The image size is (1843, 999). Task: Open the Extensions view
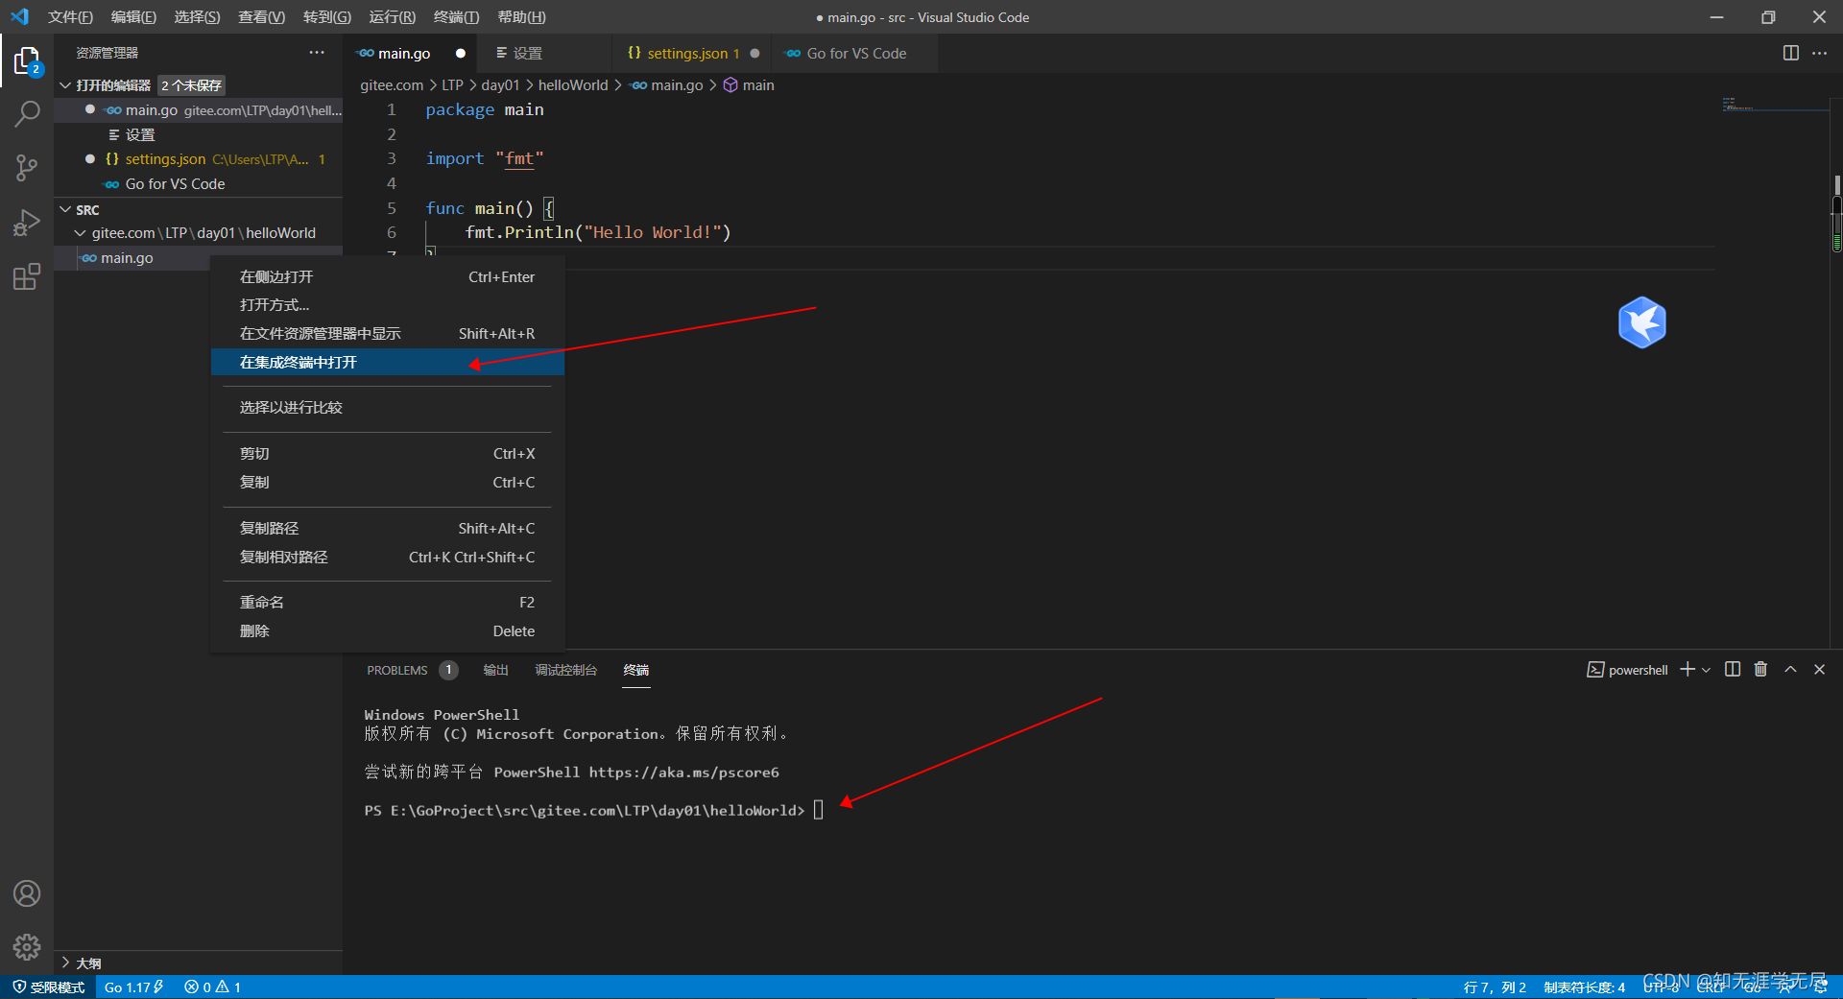point(27,277)
